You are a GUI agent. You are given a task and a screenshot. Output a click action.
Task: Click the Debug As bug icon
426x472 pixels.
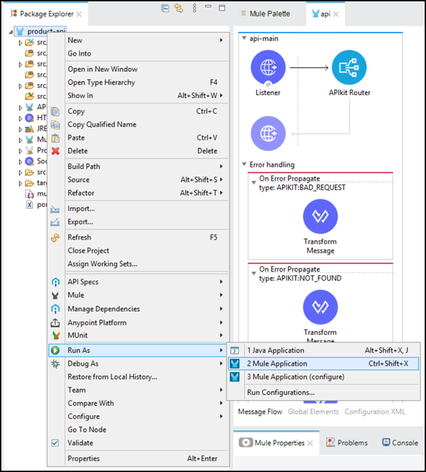coord(55,364)
